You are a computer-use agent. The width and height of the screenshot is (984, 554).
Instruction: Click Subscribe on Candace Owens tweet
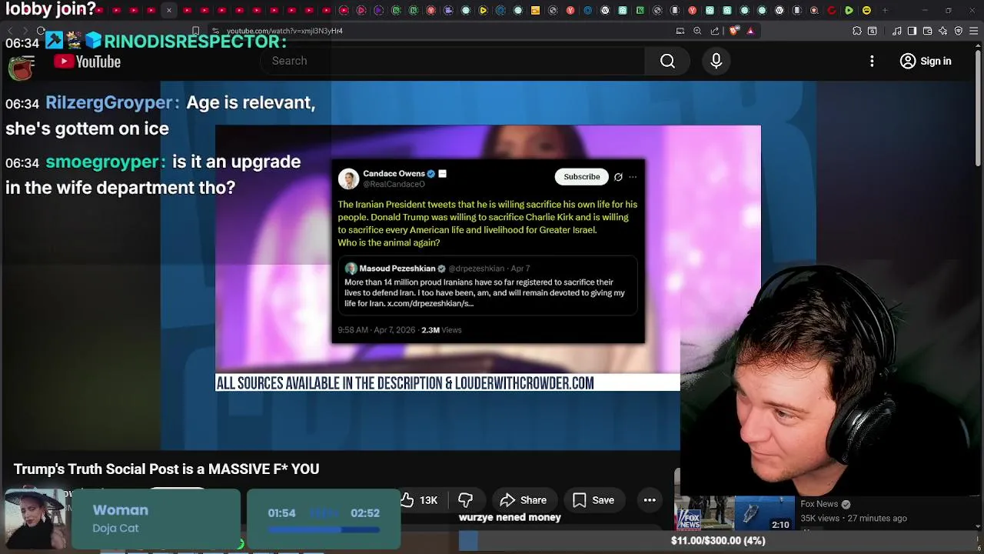(x=581, y=177)
